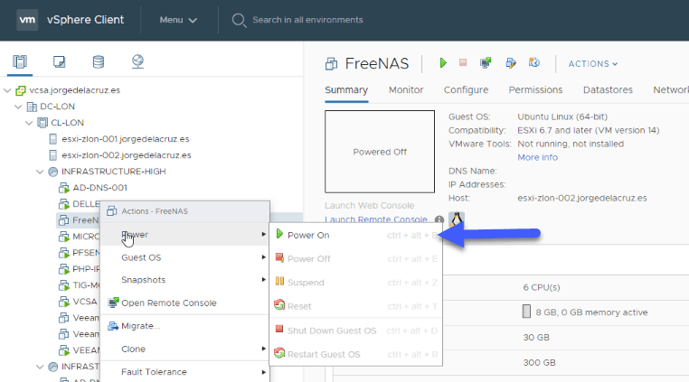The height and width of the screenshot is (382, 689).
Task: Select host esxi-zlon-002.jorgedelacruz.es
Action: [x=126, y=155]
